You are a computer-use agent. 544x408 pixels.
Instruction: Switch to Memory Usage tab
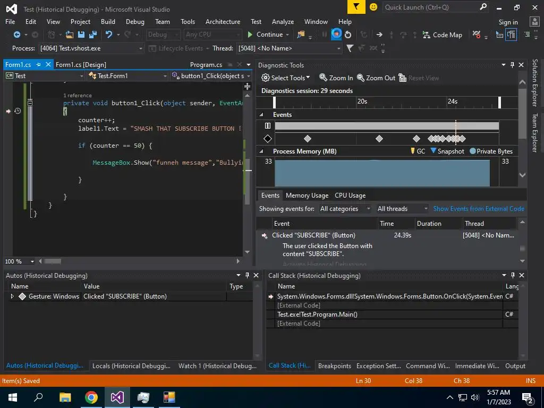tap(307, 195)
